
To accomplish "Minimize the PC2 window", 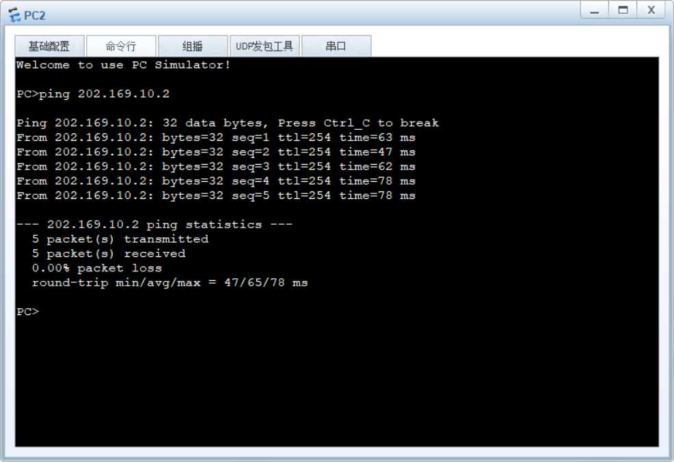I will pos(595,10).
